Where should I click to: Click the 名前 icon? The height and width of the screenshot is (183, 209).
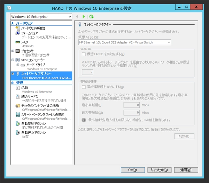18,88
